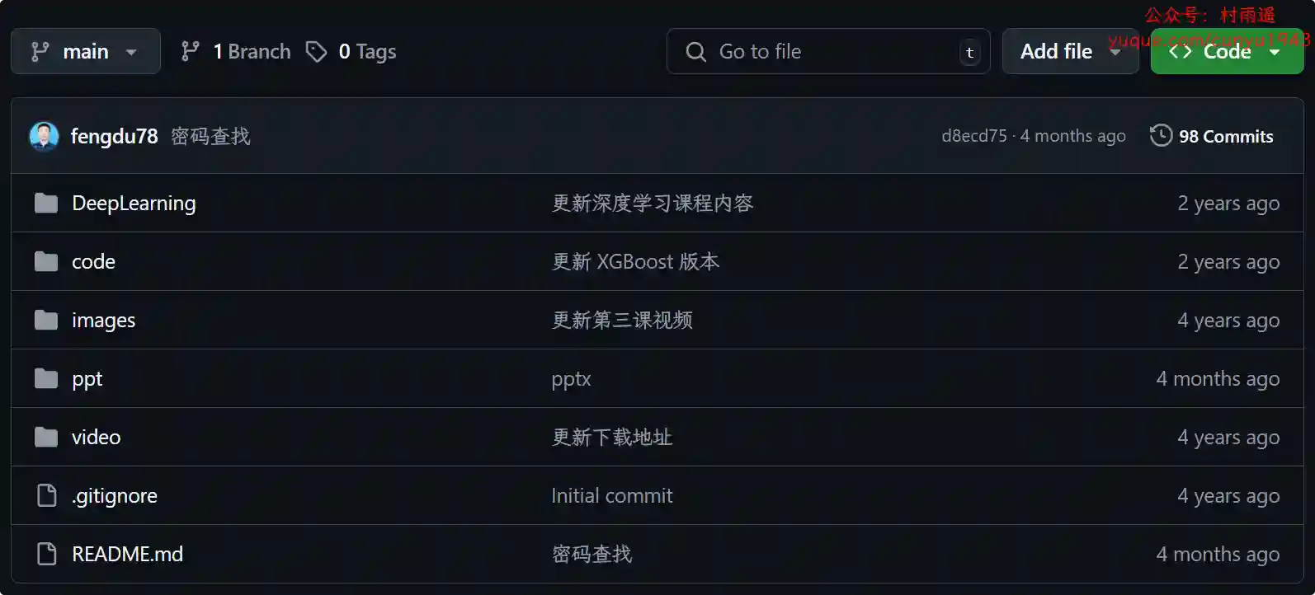The image size is (1315, 595).
Task: Click the tag icon beside 0 Tags
Action: click(316, 51)
